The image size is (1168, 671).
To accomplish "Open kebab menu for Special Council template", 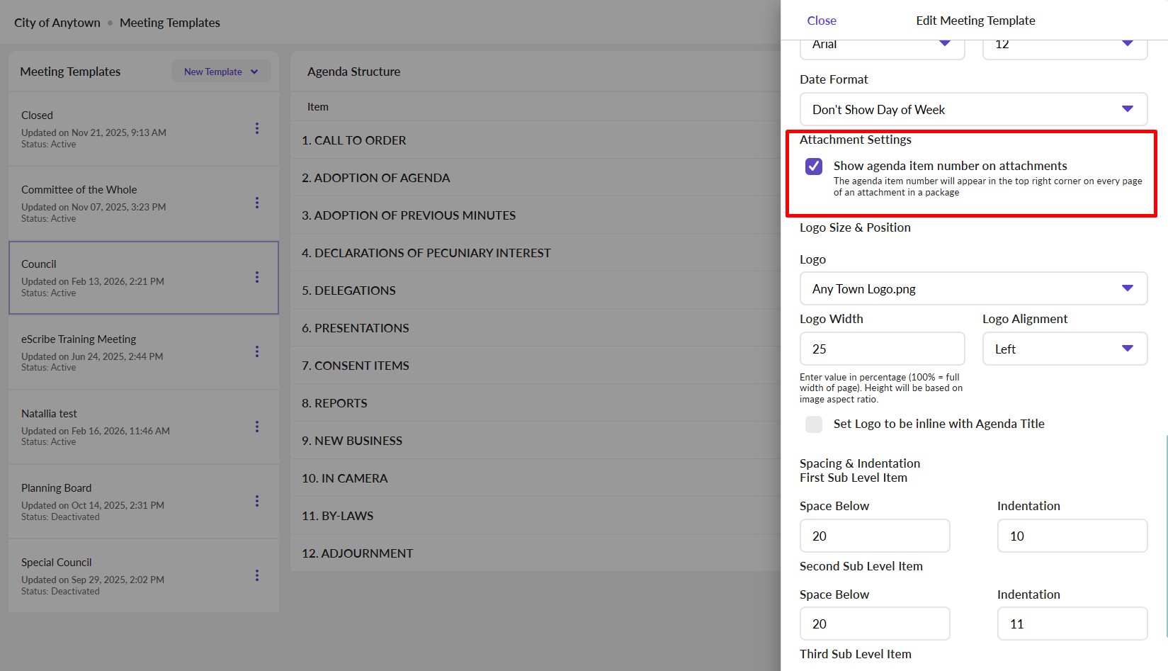I will pos(257,575).
